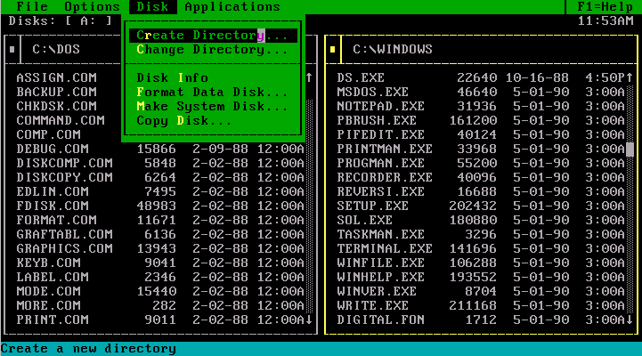Click the C:\DOS path title
The height and width of the screenshot is (356, 642).
[x=56, y=50]
